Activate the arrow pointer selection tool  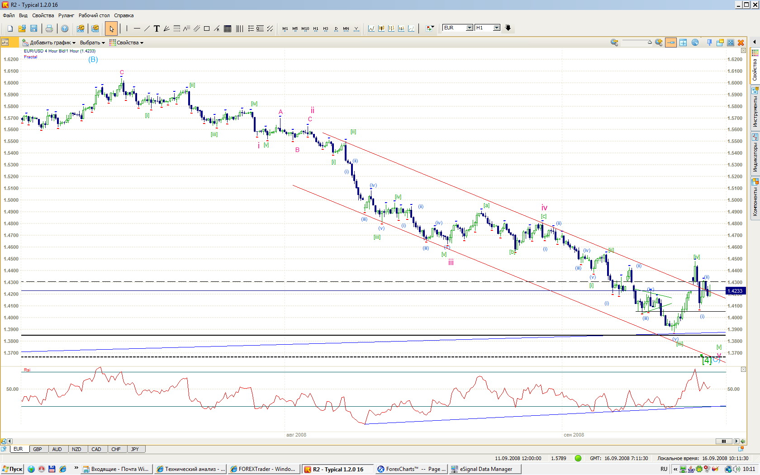tap(111, 28)
